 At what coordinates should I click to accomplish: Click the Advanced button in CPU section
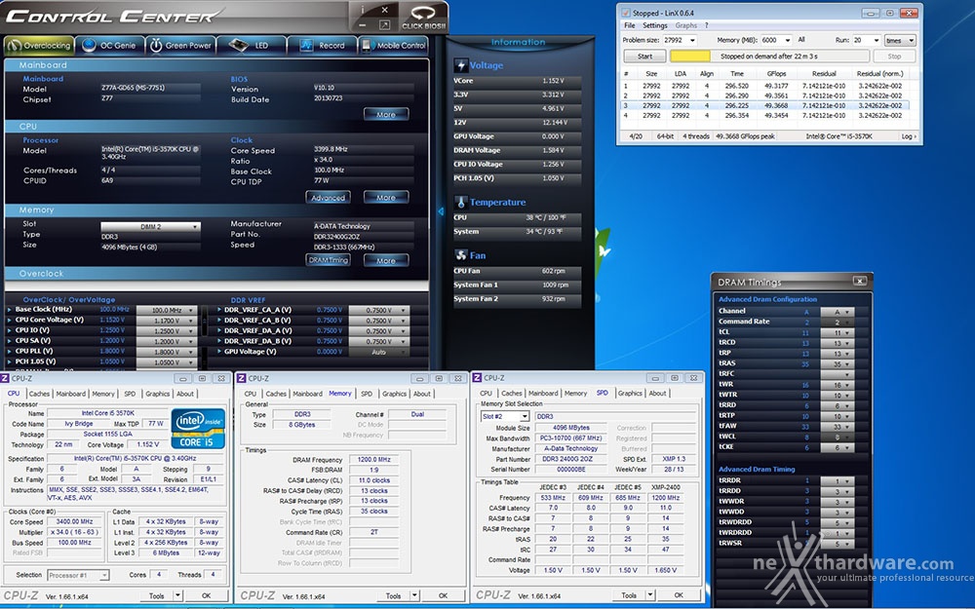tap(328, 198)
